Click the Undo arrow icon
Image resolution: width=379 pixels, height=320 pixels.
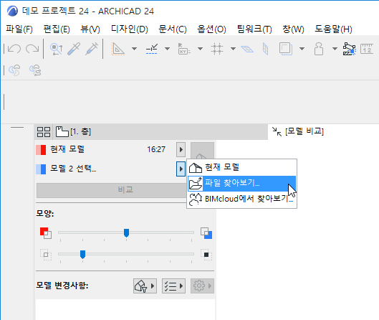coord(14,49)
